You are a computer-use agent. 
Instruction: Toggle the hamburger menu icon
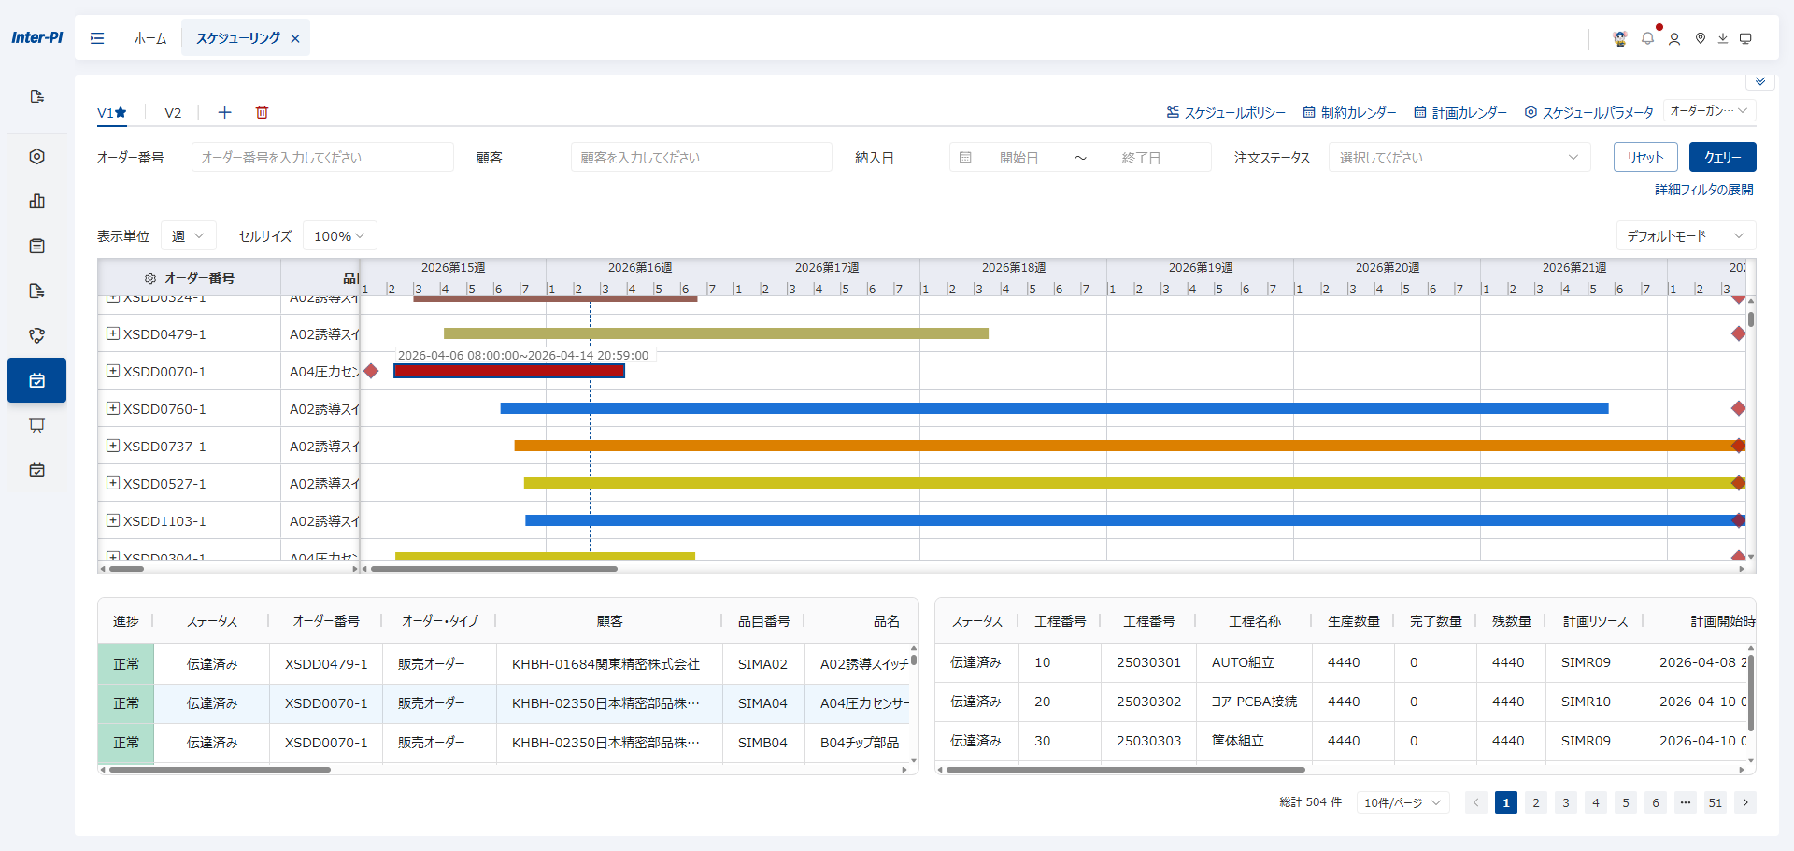[x=97, y=38]
